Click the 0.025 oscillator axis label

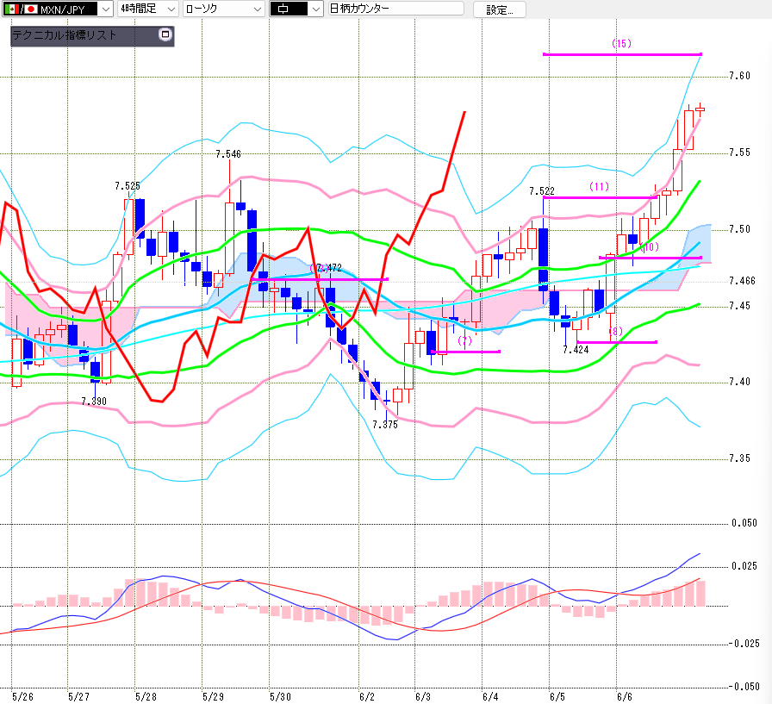744,566
